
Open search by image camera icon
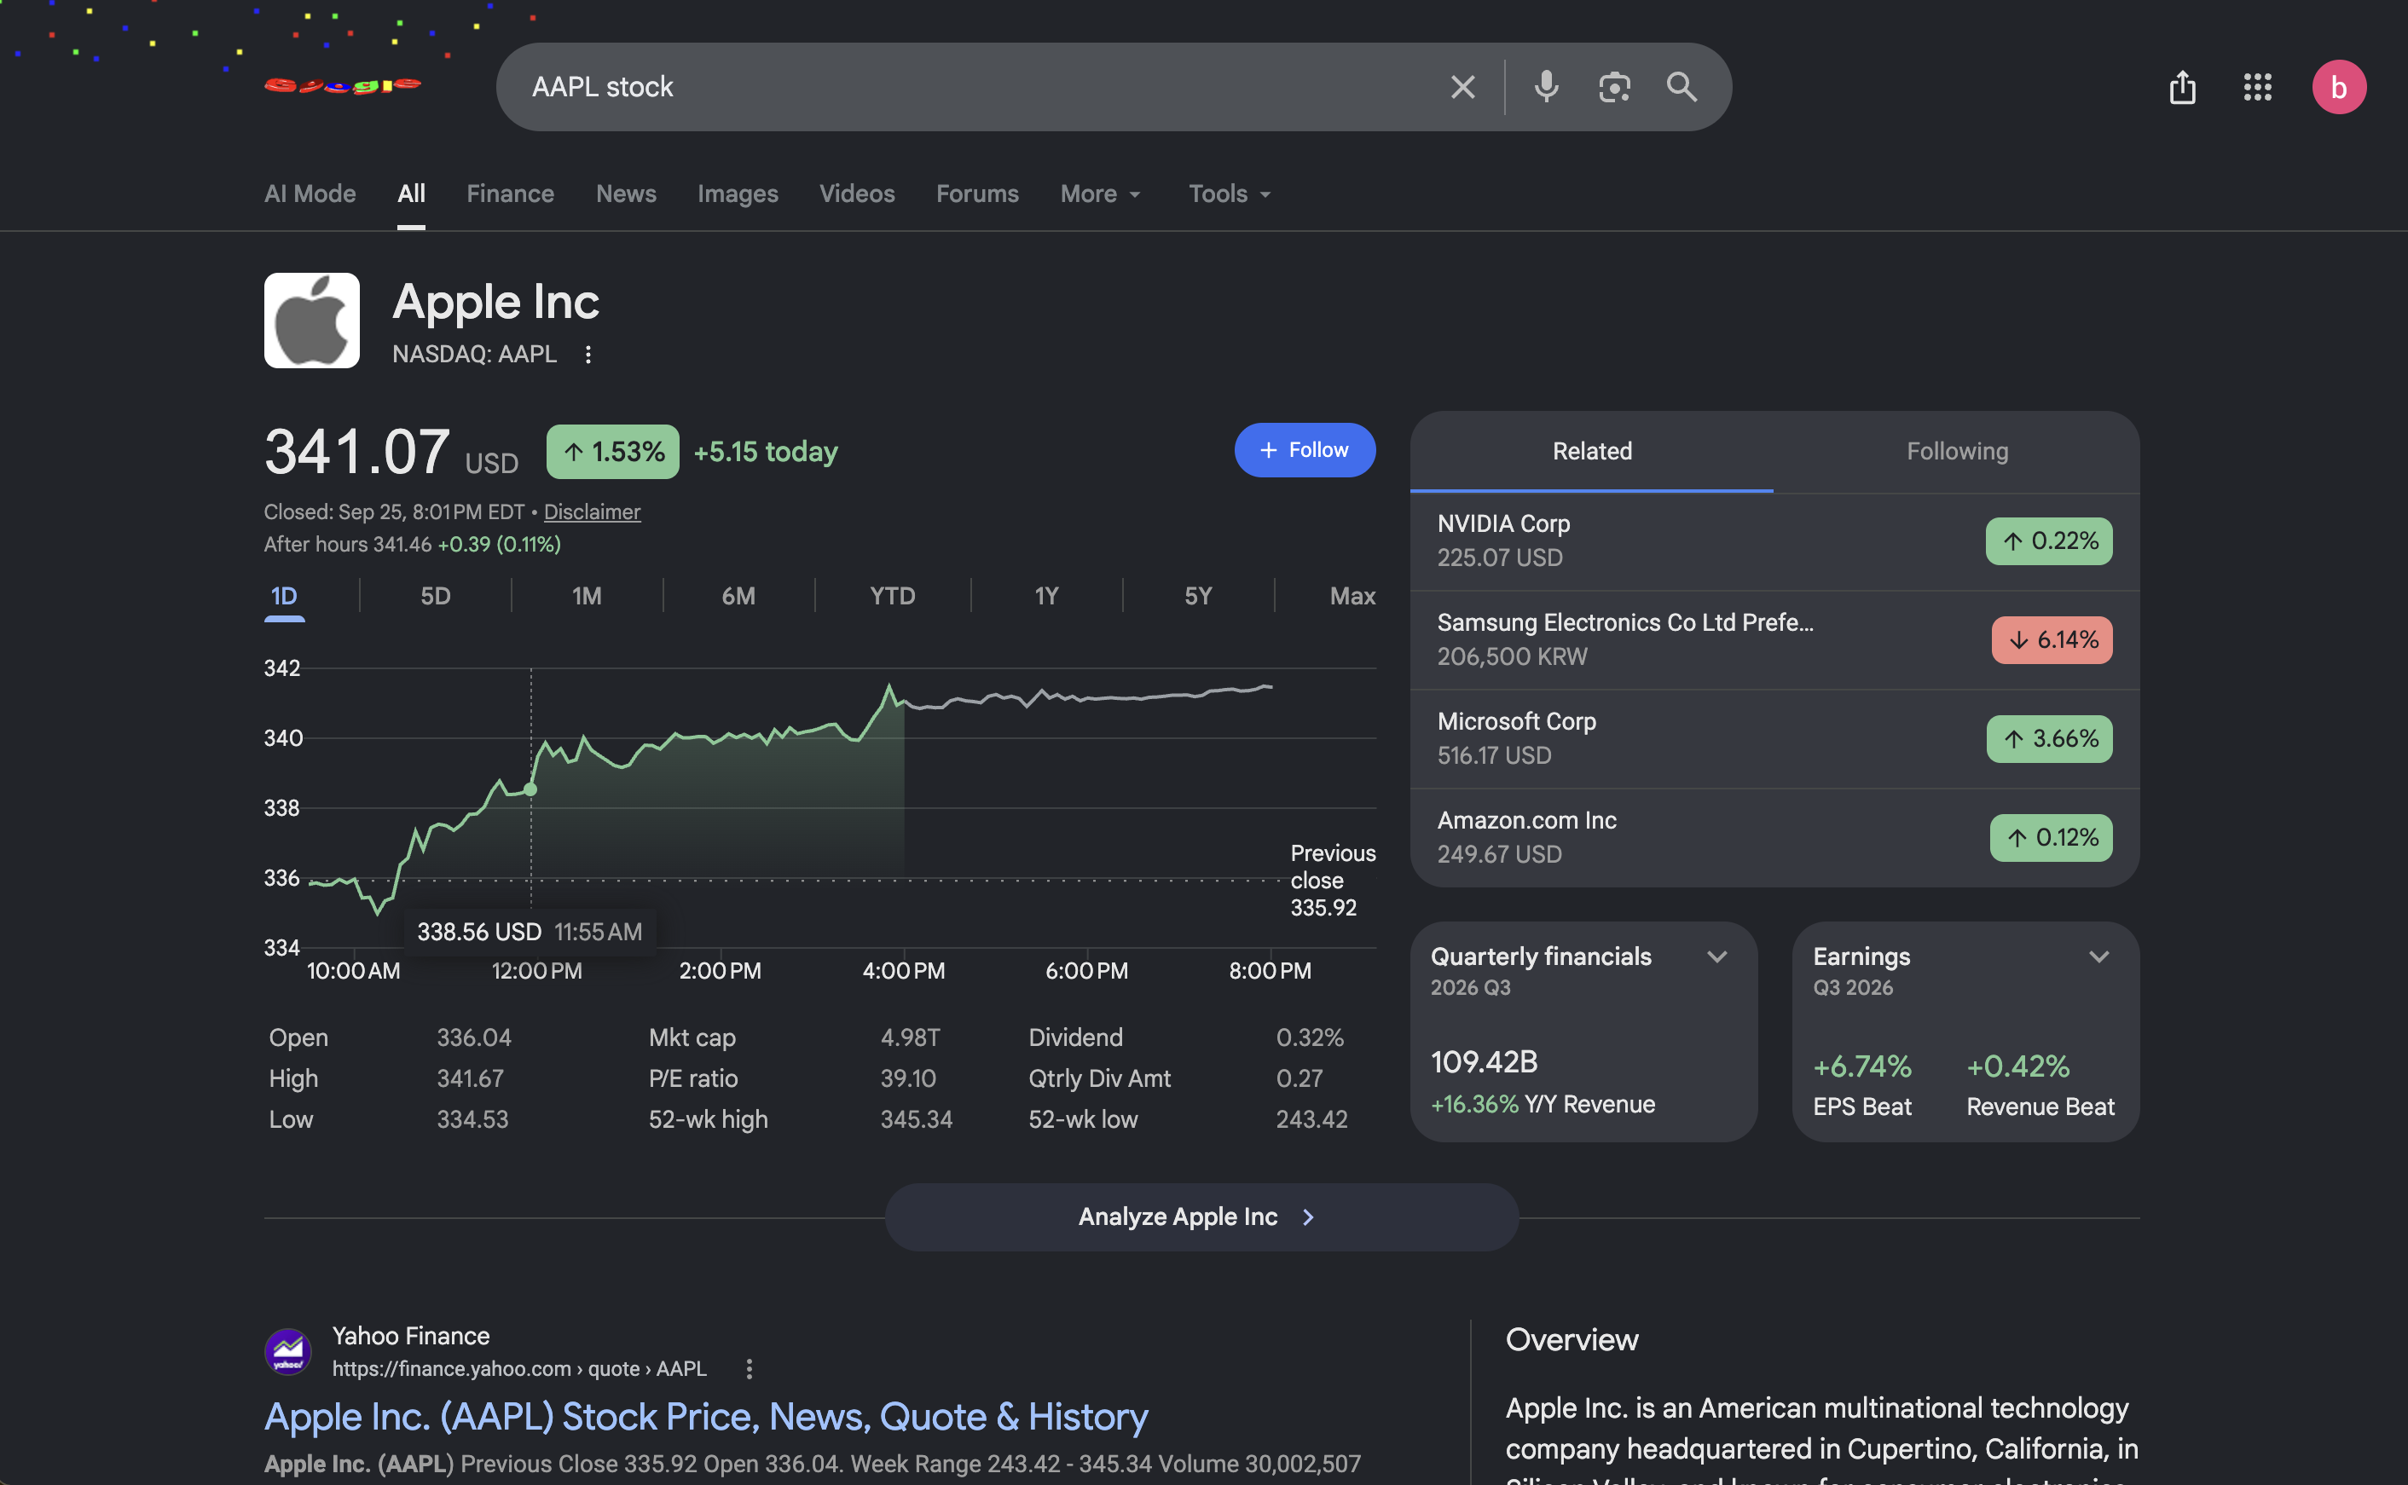(x=1614, y=88)
